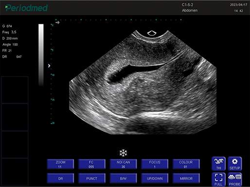Screen dimensions: 250x187
Task: Click the DR button
Action: [60, 178]
